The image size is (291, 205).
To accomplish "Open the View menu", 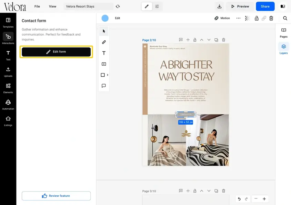I will point(52,7).
